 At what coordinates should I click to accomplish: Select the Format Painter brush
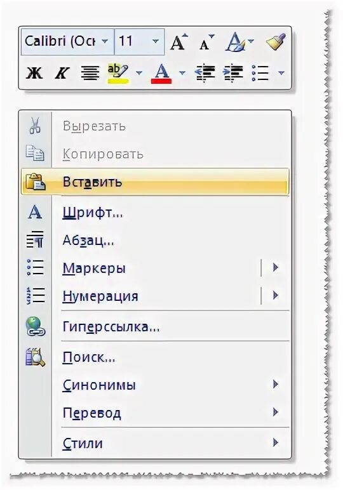[x=276, y=42]
